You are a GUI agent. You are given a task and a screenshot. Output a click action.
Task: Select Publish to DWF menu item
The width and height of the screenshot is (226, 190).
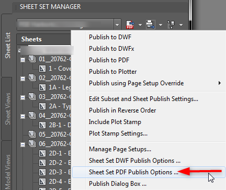(x=110, y=37)
